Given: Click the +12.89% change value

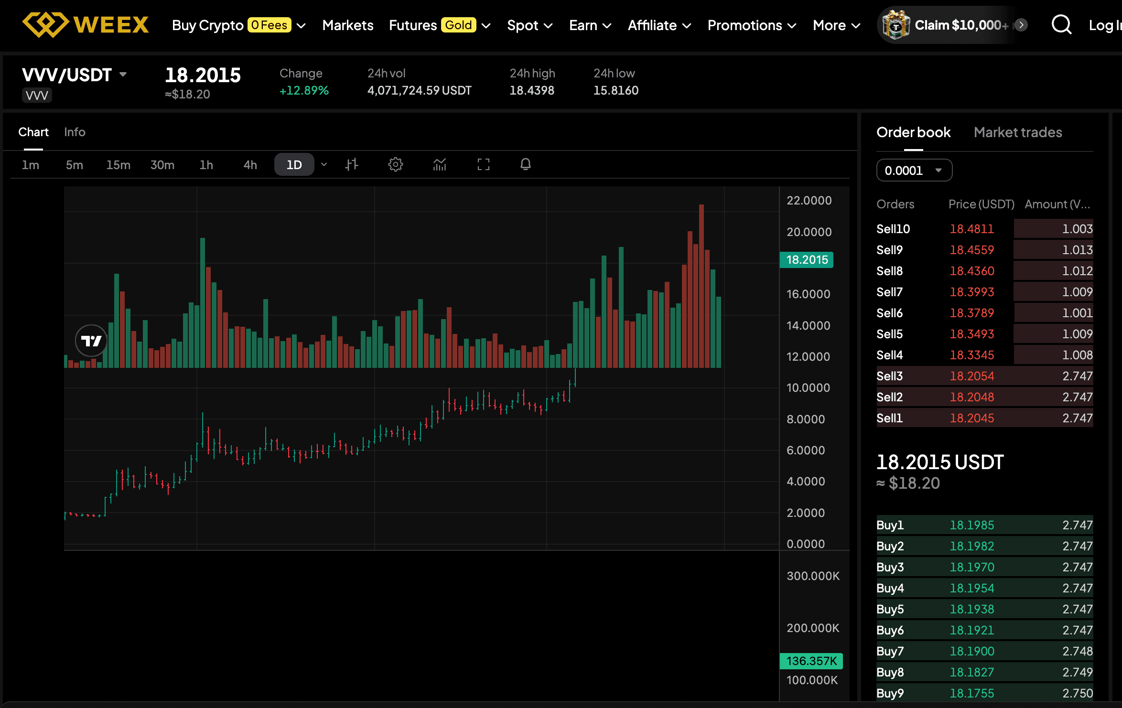Looking at the screenshot, I should point(304,90).
